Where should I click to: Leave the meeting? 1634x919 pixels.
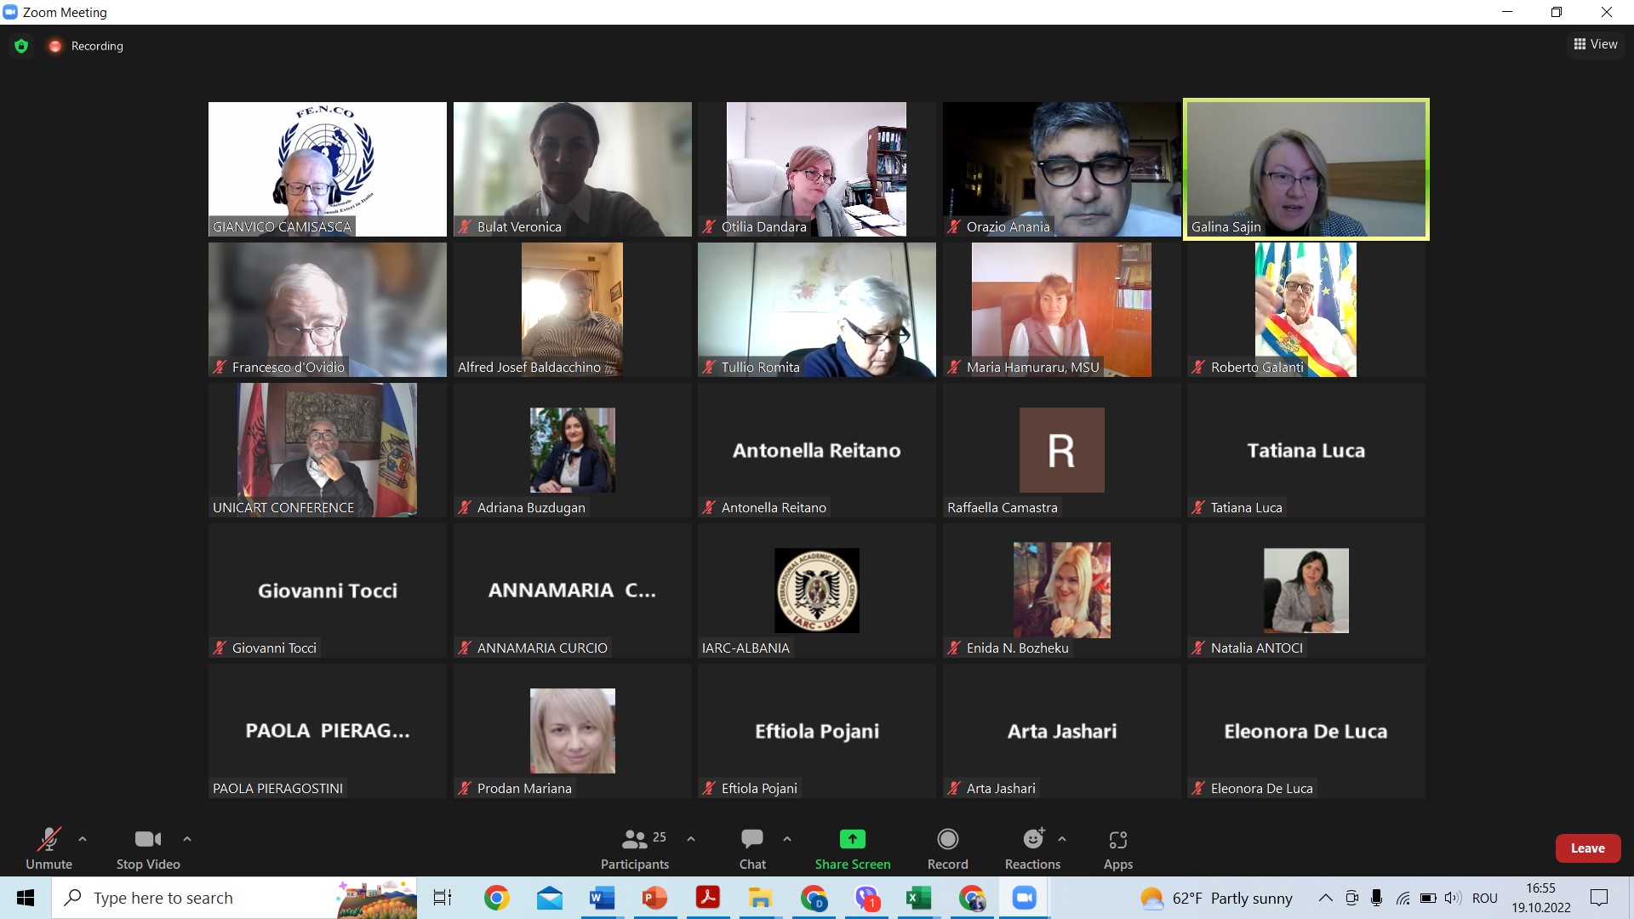click(x=1587, y=848)
